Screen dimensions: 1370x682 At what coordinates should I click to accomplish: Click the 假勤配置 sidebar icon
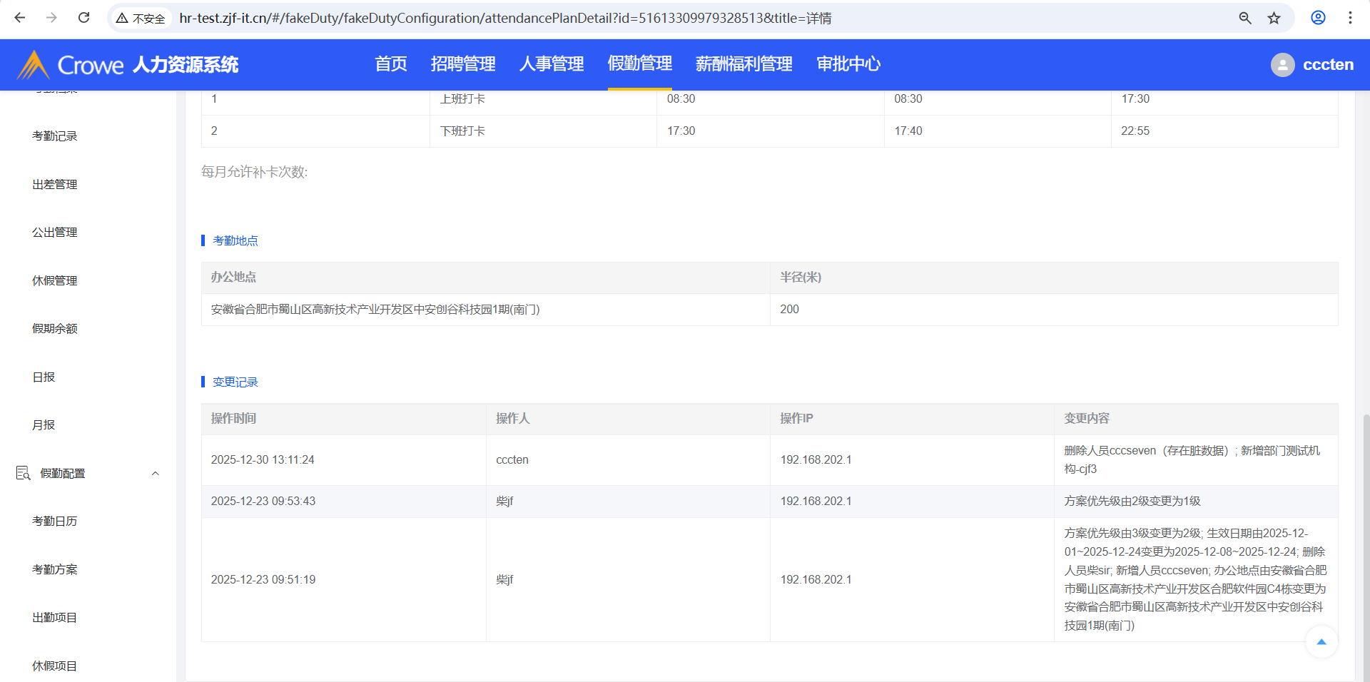click(x=23, y=473)
